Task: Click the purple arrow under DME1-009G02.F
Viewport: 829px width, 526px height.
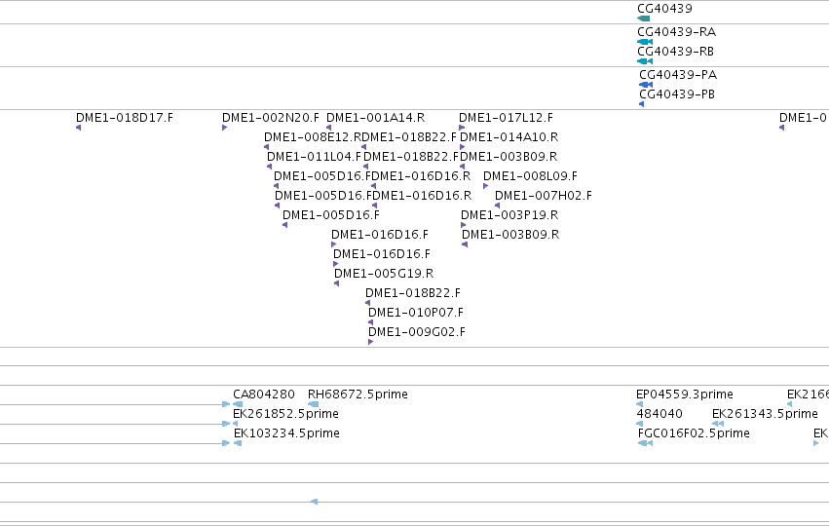Action: coord(370,342)
